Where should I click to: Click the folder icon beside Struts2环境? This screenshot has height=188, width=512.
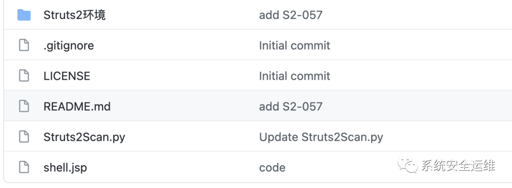coord(24,15)
